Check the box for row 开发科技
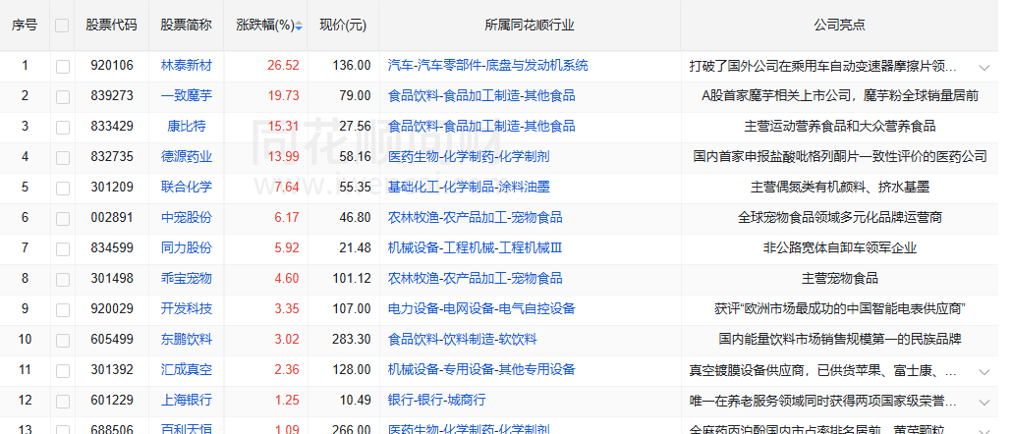 pos(63,309)
